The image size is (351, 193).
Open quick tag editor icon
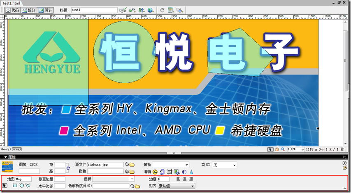(345, 167)
